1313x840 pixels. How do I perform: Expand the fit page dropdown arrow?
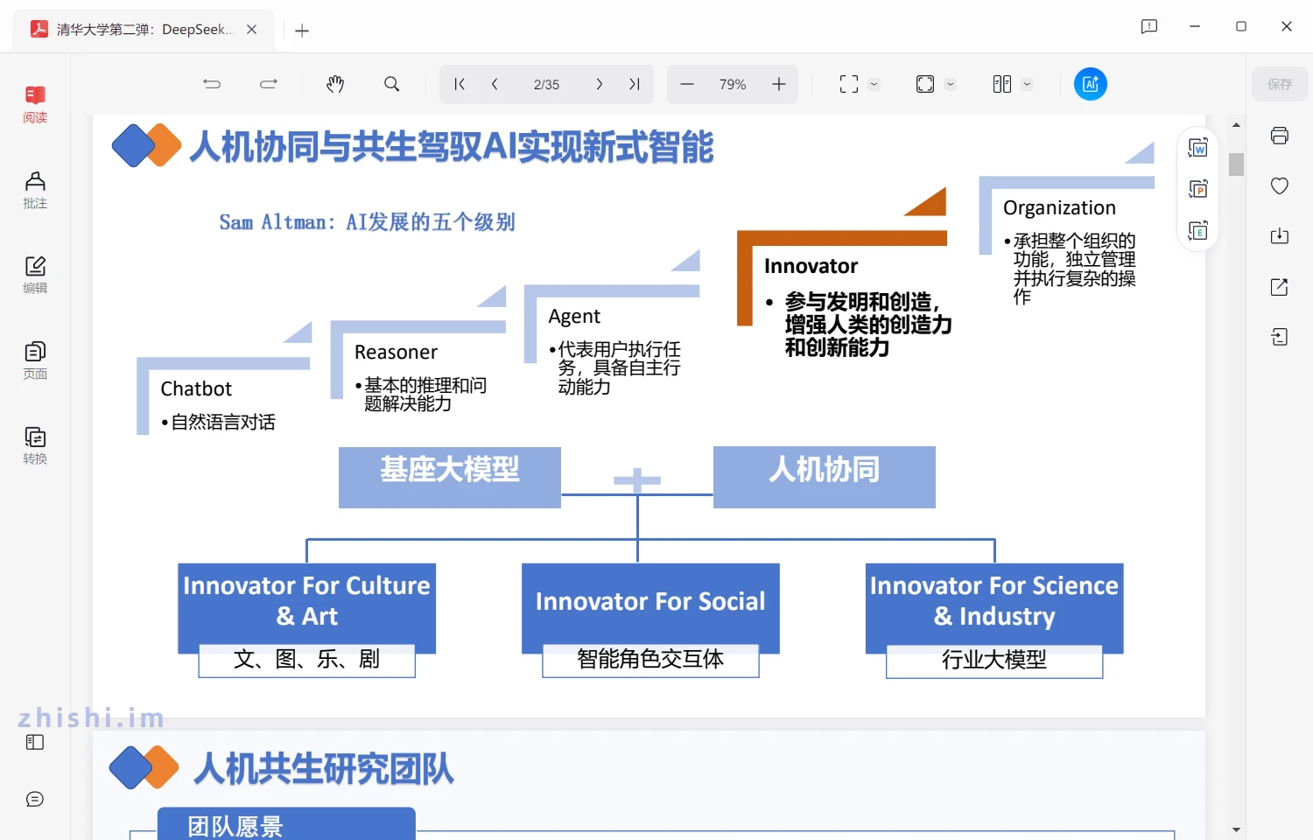pyautogui.click(x=951, y=85)
